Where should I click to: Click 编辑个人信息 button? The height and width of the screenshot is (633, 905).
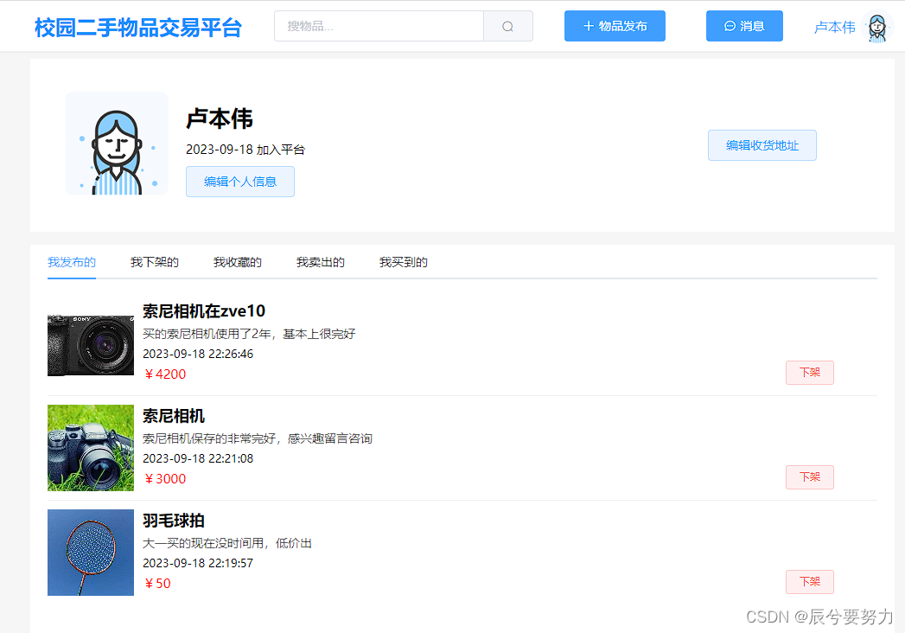click(240, 182)
